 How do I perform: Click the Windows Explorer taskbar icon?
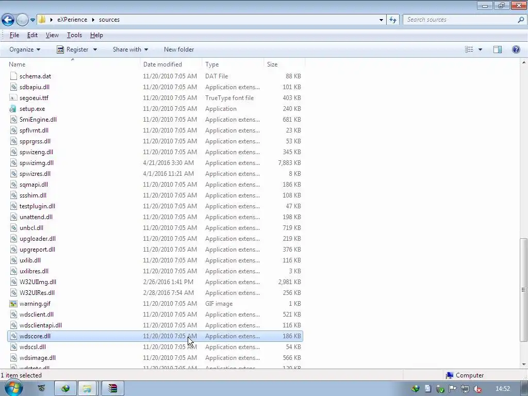coord(87,389)
